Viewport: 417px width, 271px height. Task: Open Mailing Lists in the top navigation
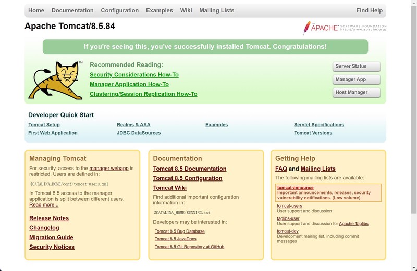coord(217,10)
